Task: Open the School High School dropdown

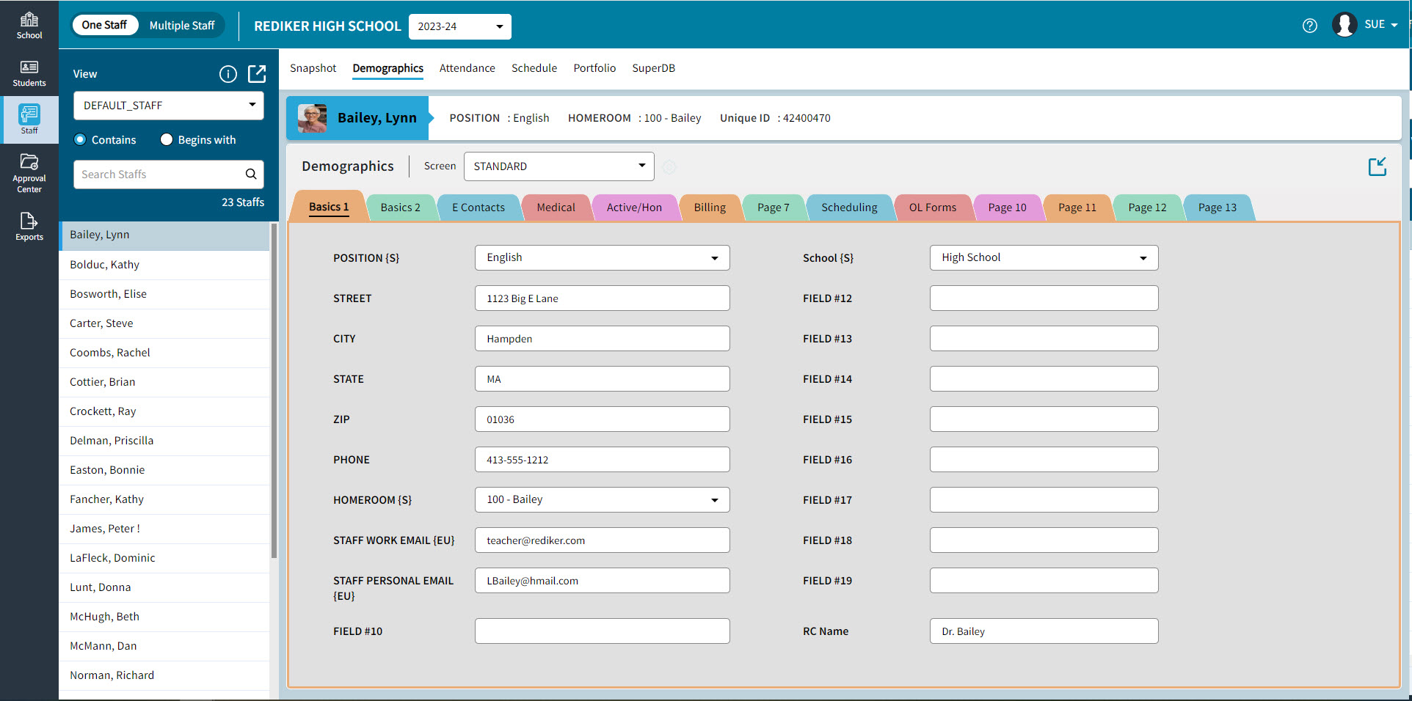Action: [x=1044, y=257]
